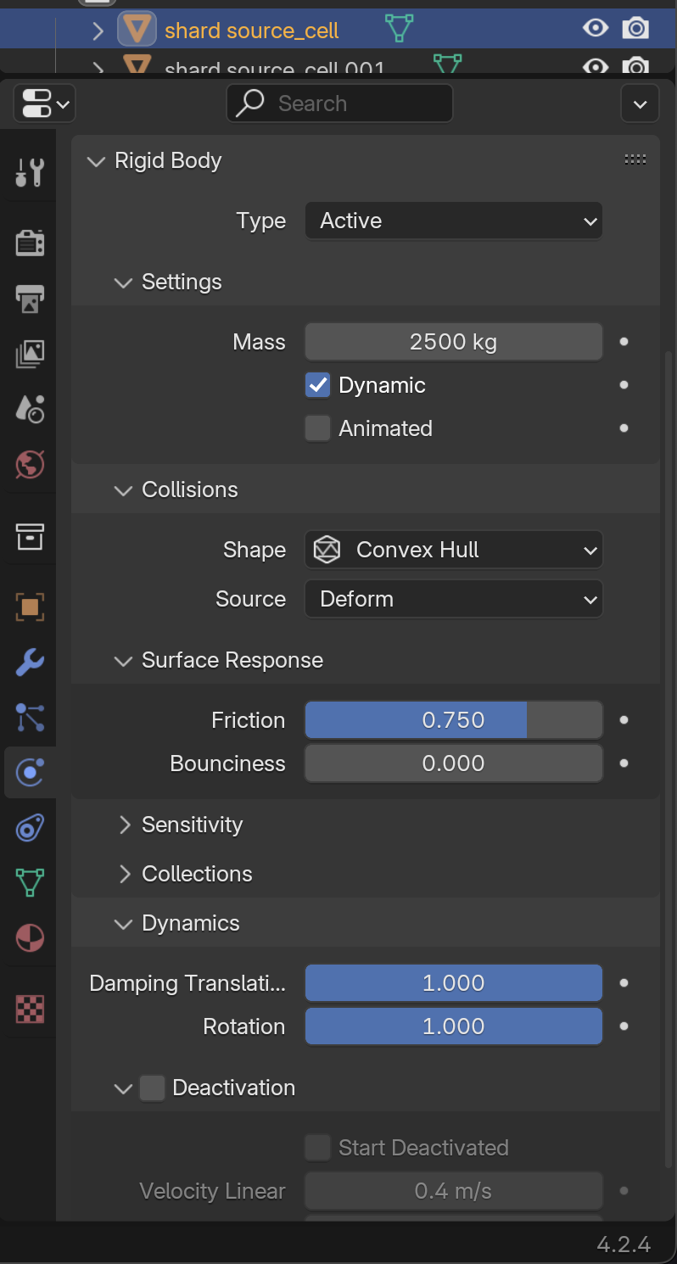Select the Physics properties tab
677x1264 pixels.
(x=30, y=772)
